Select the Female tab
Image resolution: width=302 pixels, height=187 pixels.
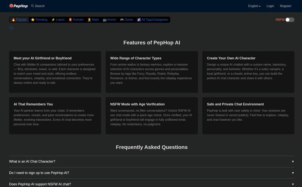[x=76, y=20]
